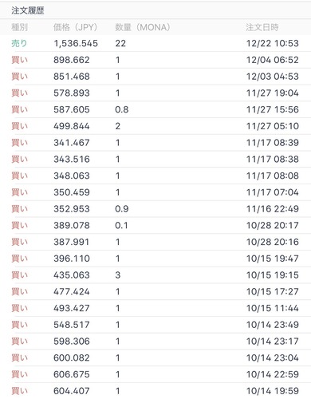311x399 pixels.
Task: Open the order dated 10/14 23:04
Action: (x=155, y=358)
